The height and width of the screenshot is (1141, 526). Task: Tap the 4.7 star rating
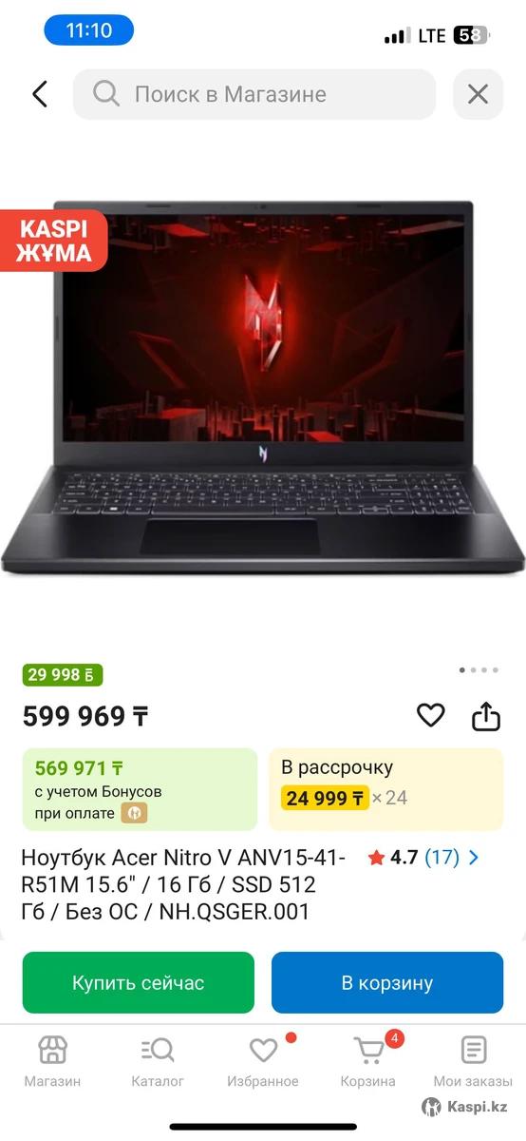click(x=393, y=858)
